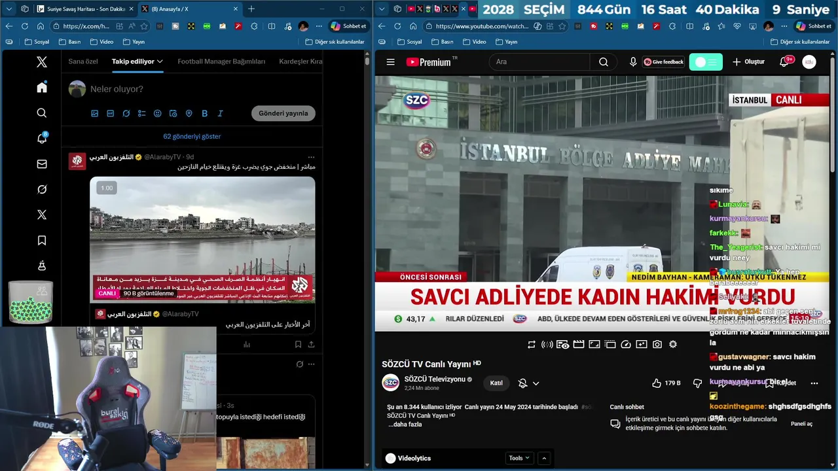Open AlarabyTV live video thumbnail

coord(202,239)
